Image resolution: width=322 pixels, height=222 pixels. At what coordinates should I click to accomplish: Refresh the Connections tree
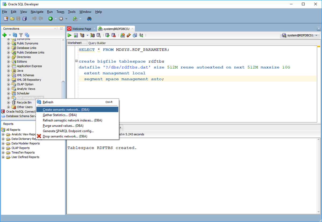point(15,35)
